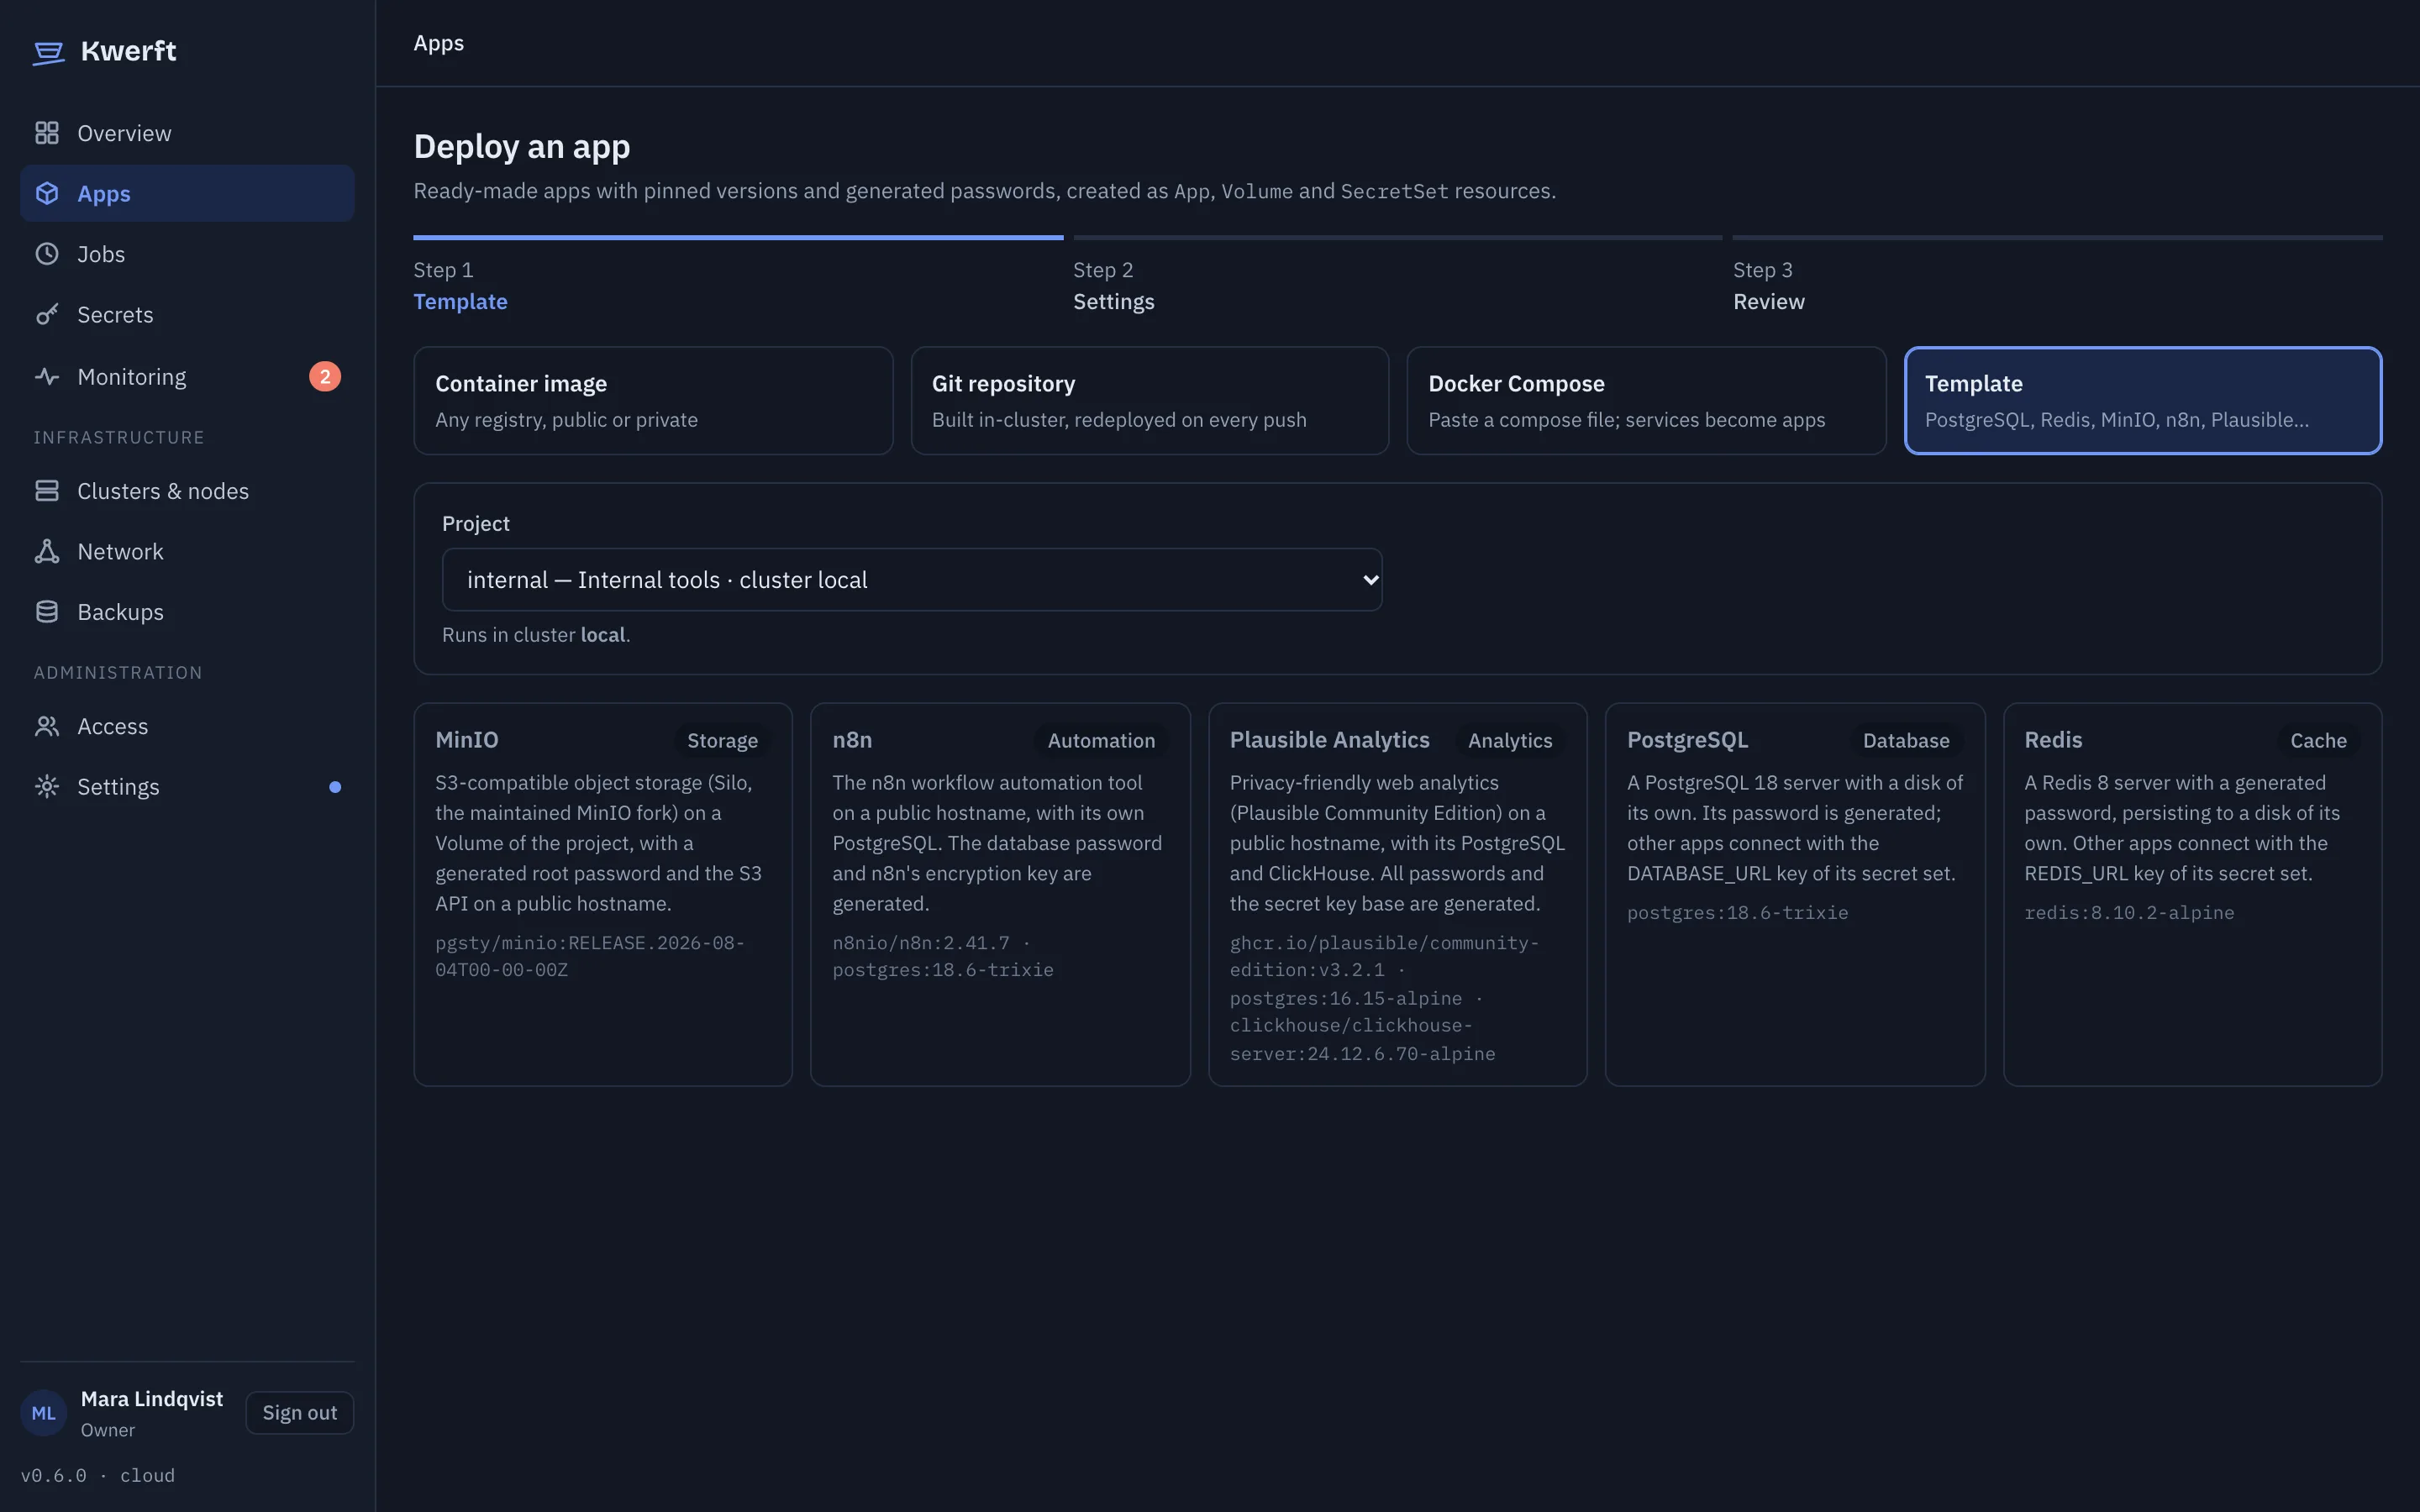Image resolution: width=2420 pixels, height=1512 pixels.
Task: Choose the Docker Compose deploy option
Action: click(x=1646, y=400)
